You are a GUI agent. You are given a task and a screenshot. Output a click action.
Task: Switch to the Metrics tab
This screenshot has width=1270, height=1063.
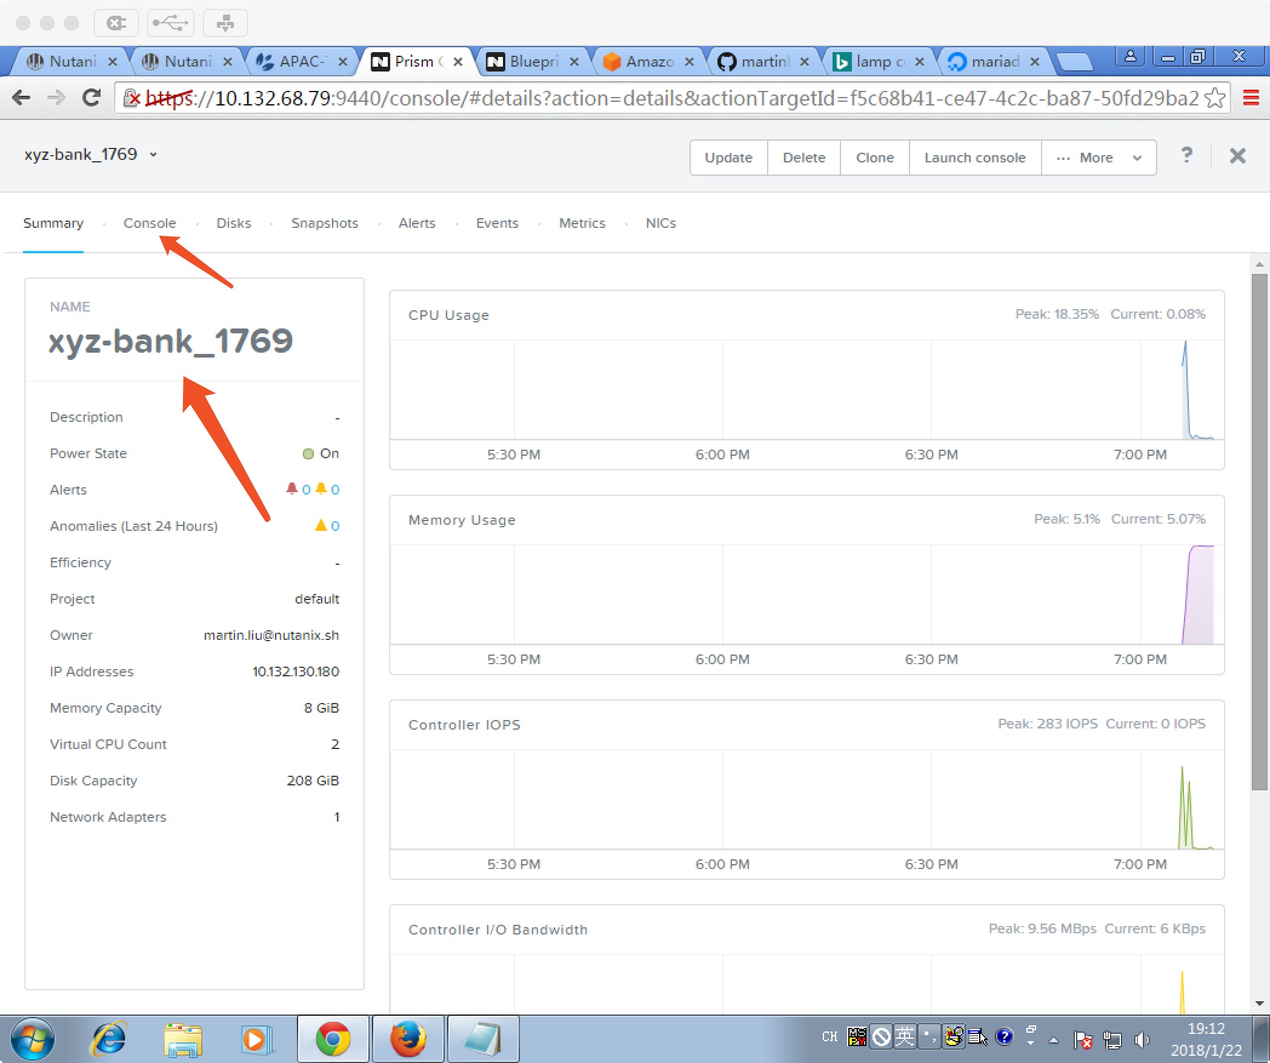click(582, 223)
